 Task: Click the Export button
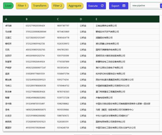(119, 6)
